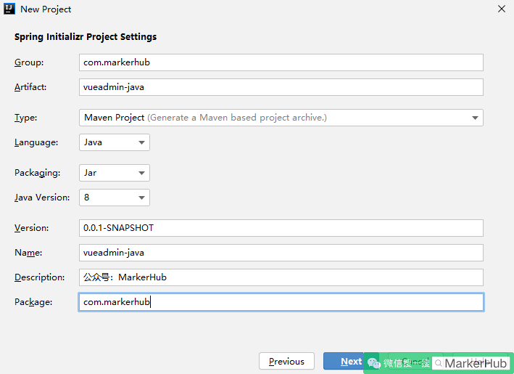514x374 pixels.
Task: Click in the Package input field
Action: 281,302
